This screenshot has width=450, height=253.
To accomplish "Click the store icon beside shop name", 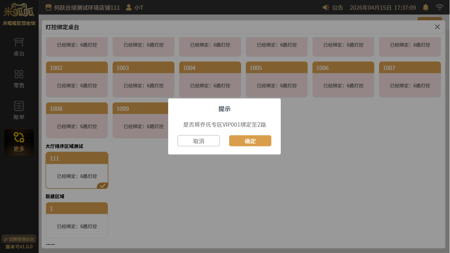I will coord(48,8).
